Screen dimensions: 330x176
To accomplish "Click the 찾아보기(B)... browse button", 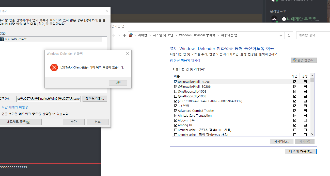I will tap(95, 99).
